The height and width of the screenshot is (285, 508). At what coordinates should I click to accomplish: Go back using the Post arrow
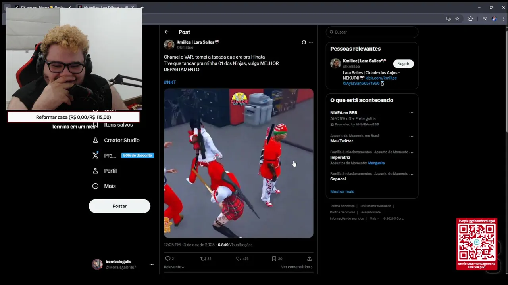tap(167, 32)
